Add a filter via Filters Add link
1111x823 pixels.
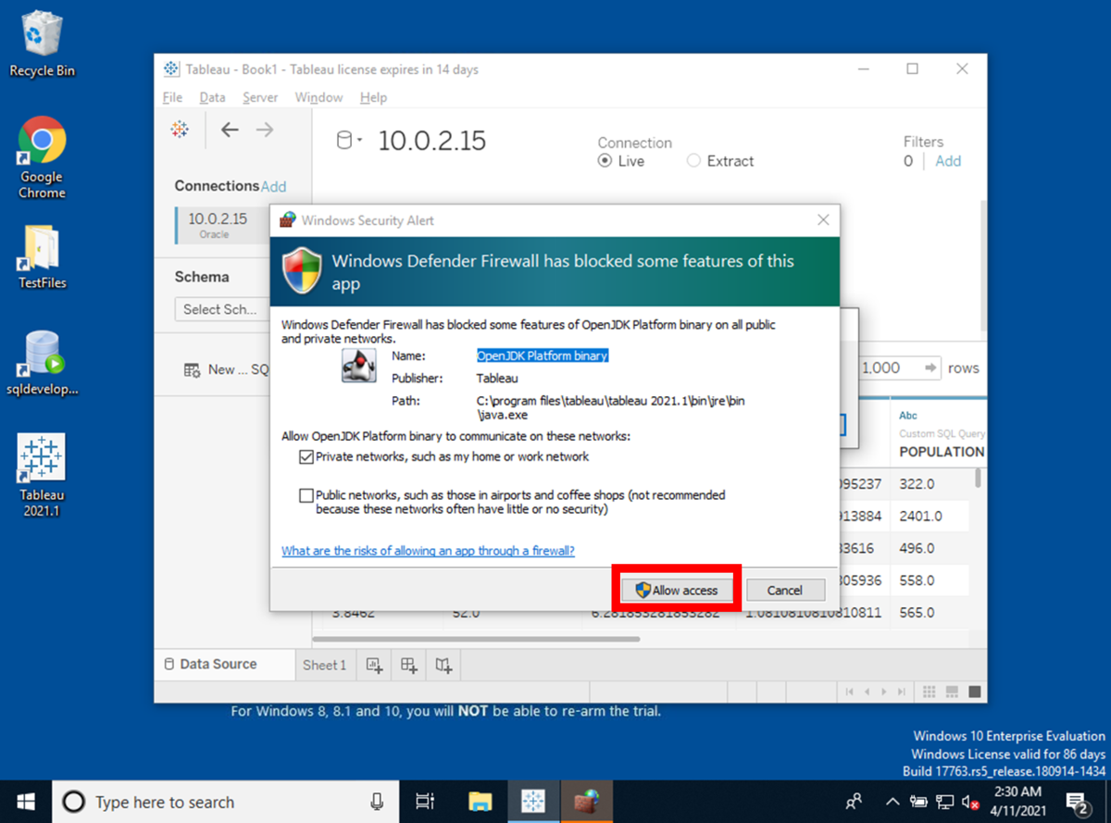pyautogui.click(x=948, y=160)
